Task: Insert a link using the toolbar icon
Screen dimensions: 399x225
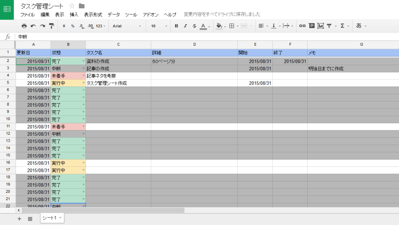Action: pos(302,26)
